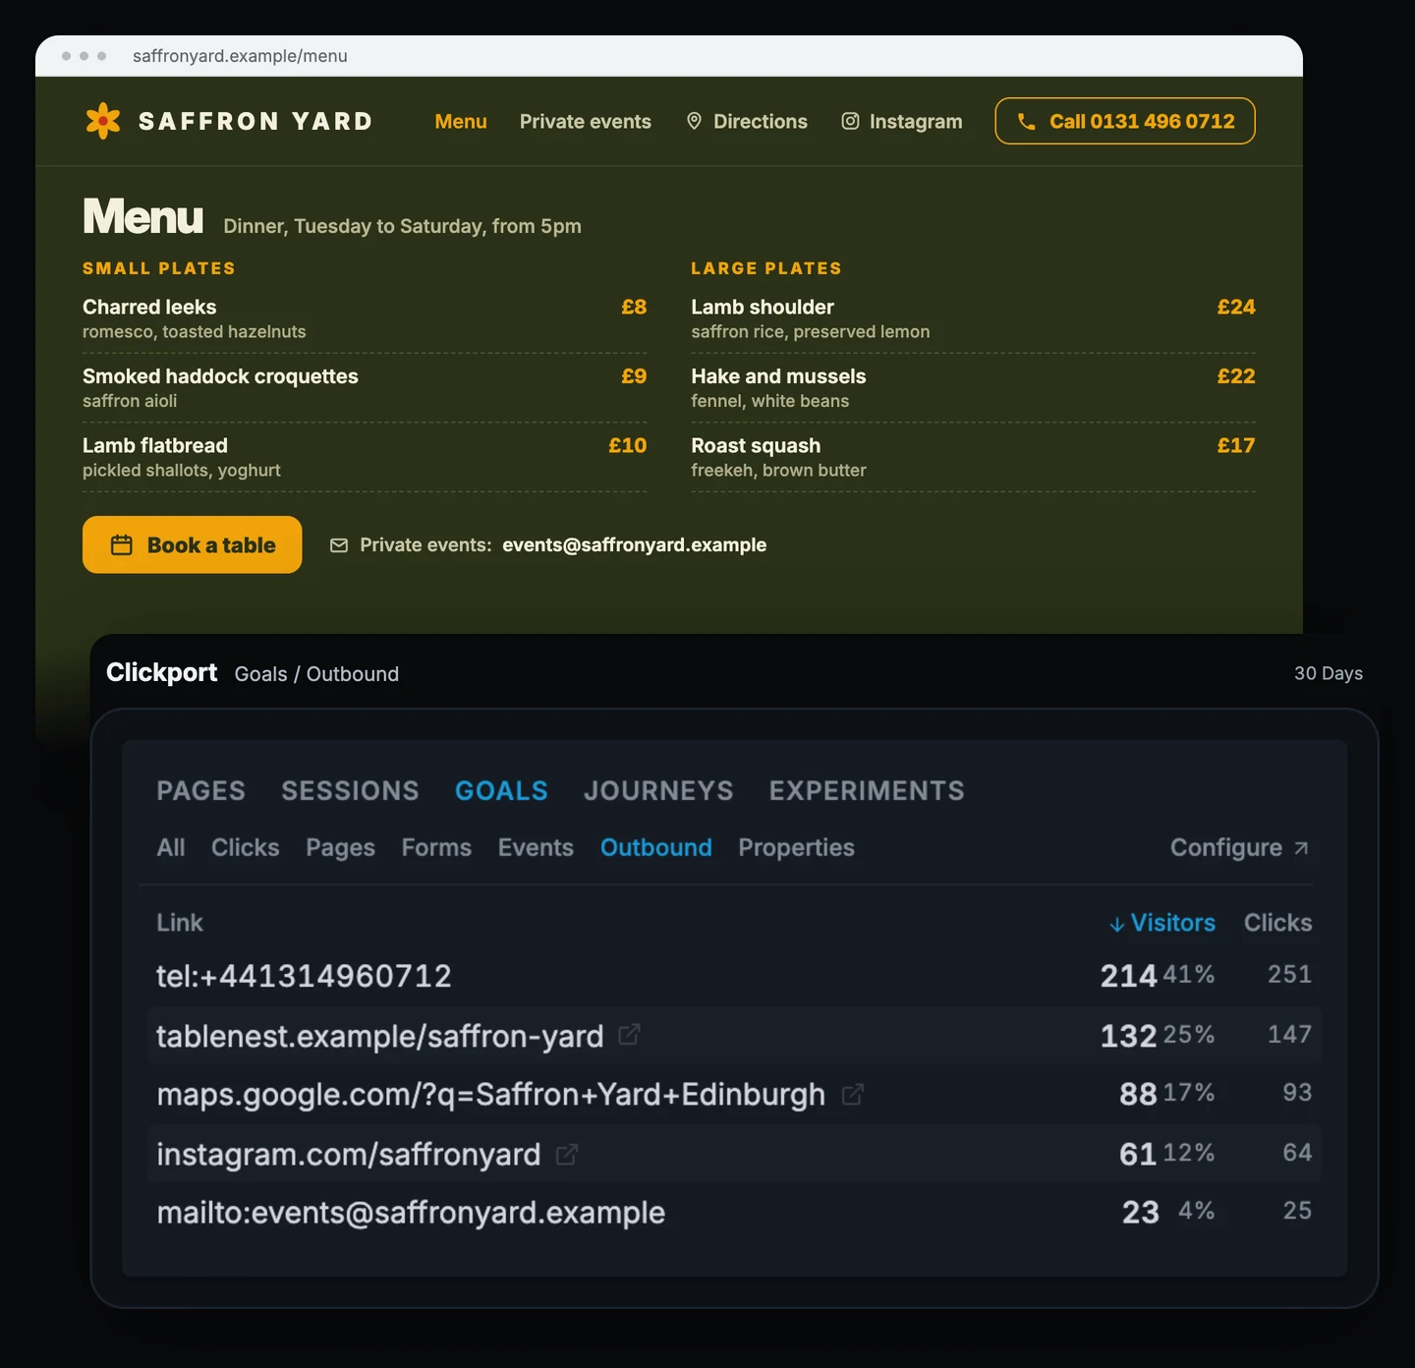Click the Call 0131 496 0712 button

click(x=1125, y=121)
